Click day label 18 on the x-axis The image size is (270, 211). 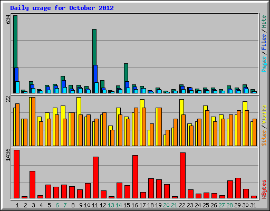pos(150,205)
